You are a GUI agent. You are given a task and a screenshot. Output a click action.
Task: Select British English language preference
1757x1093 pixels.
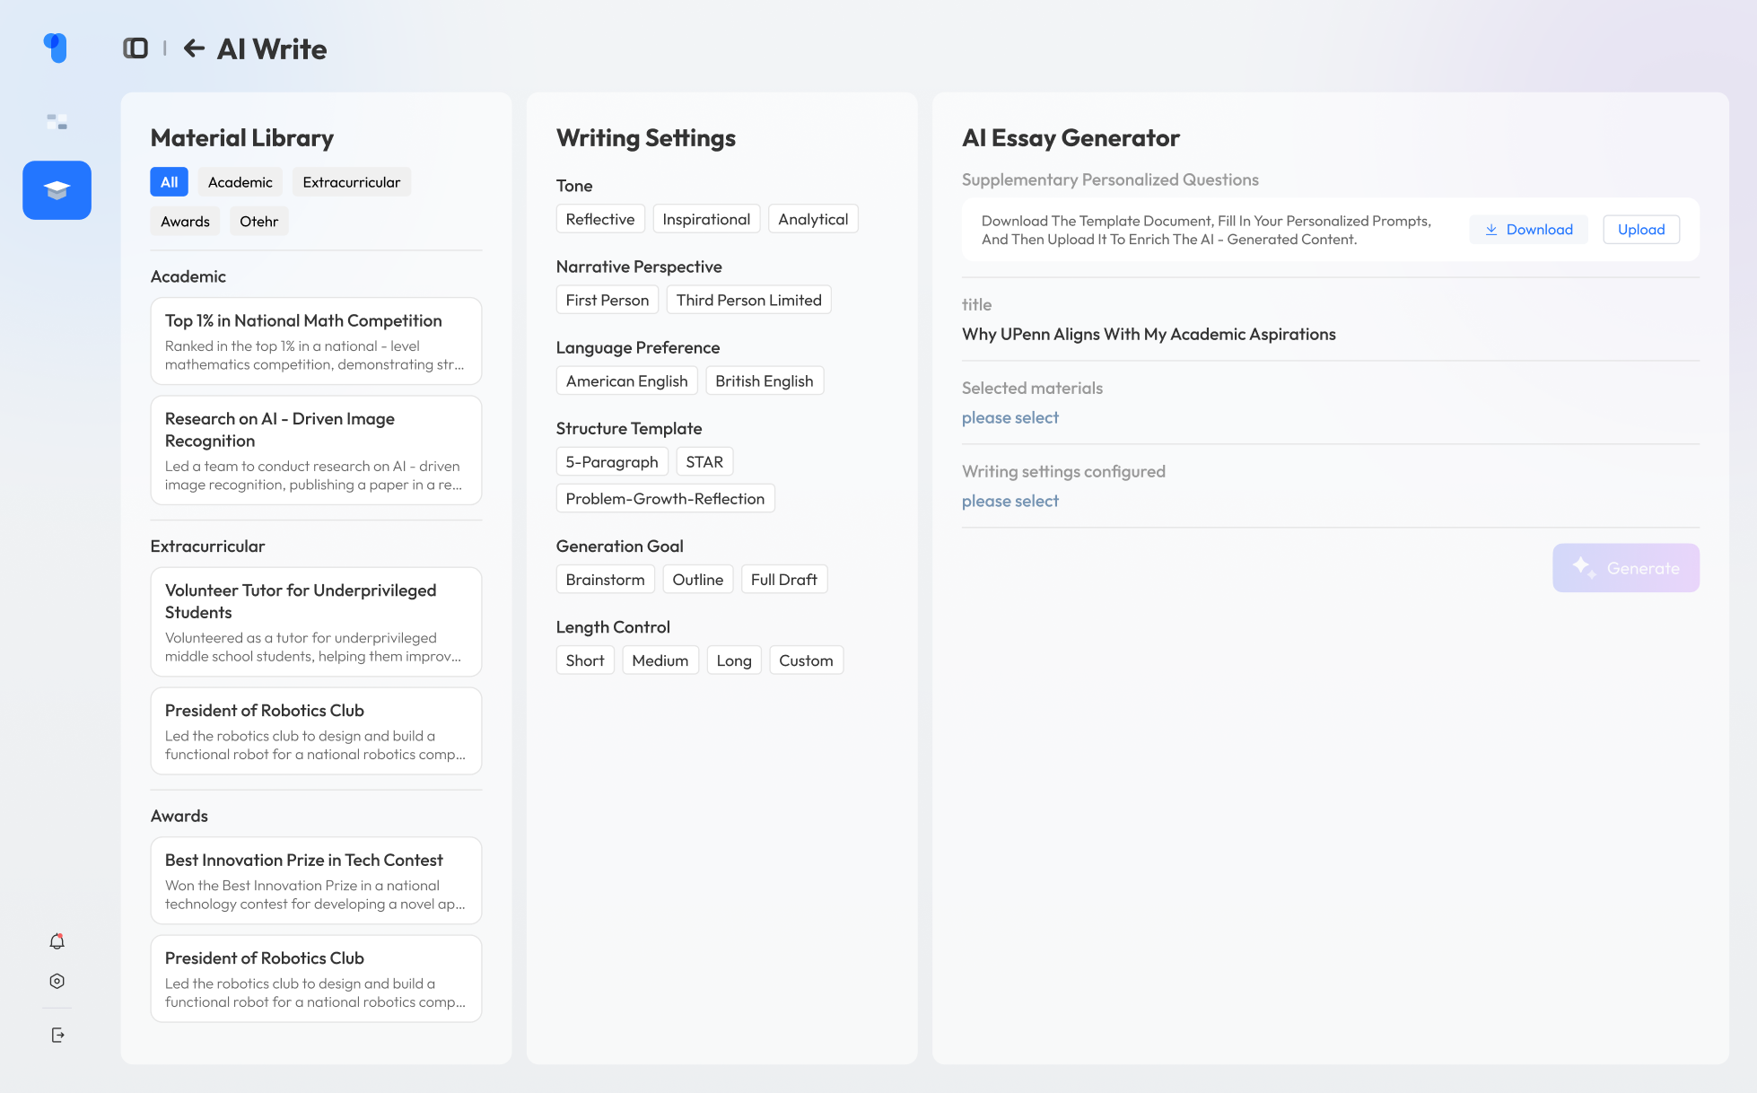pos(764,380)
